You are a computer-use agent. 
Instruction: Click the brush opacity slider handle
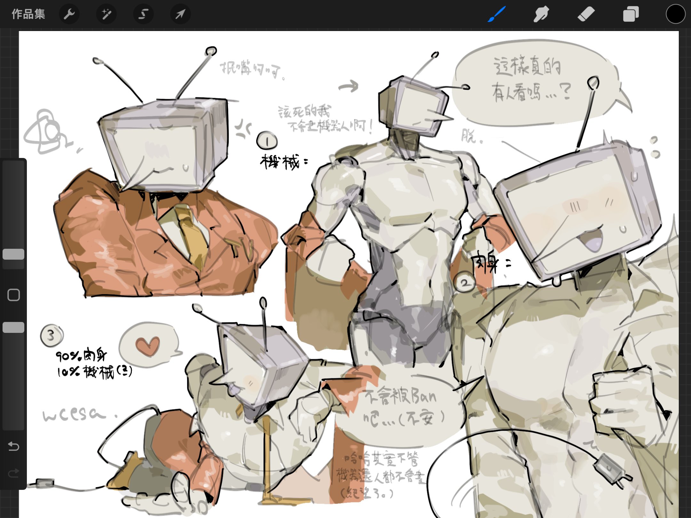13,327
